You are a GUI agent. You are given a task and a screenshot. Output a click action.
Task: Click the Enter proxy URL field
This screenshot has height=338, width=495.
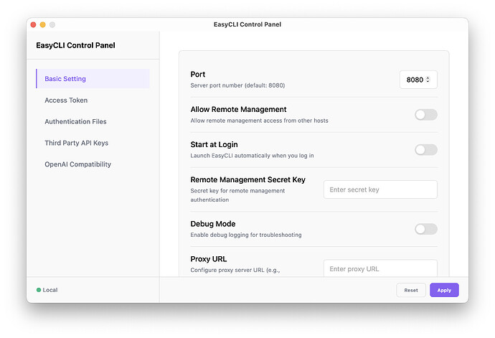tap(380, 268)
